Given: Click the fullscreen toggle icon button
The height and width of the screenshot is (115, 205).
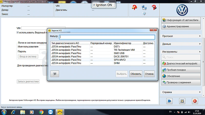Looking at the screenshot, I should click(182, 101).
